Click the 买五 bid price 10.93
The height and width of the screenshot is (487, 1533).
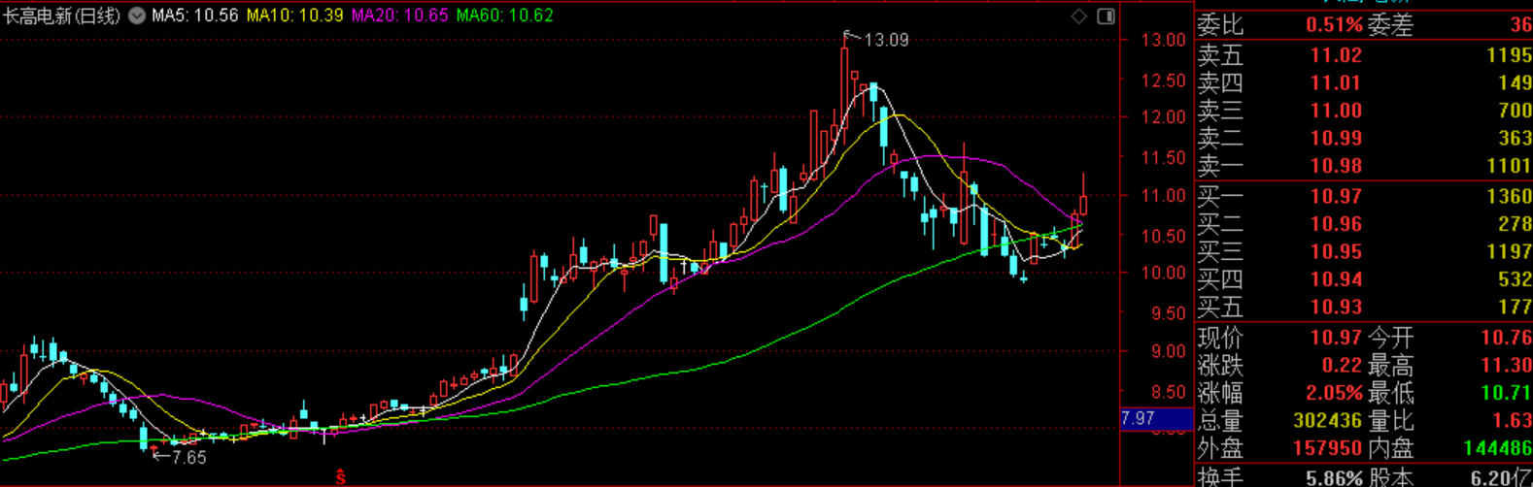(1336, 308)
